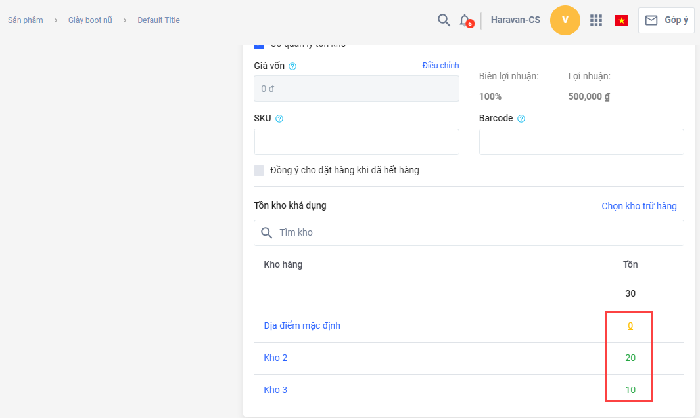This screenshot has height=418, width=700.
Task: Click the Góp ý feedback button
Action: (x=666, y=20)
